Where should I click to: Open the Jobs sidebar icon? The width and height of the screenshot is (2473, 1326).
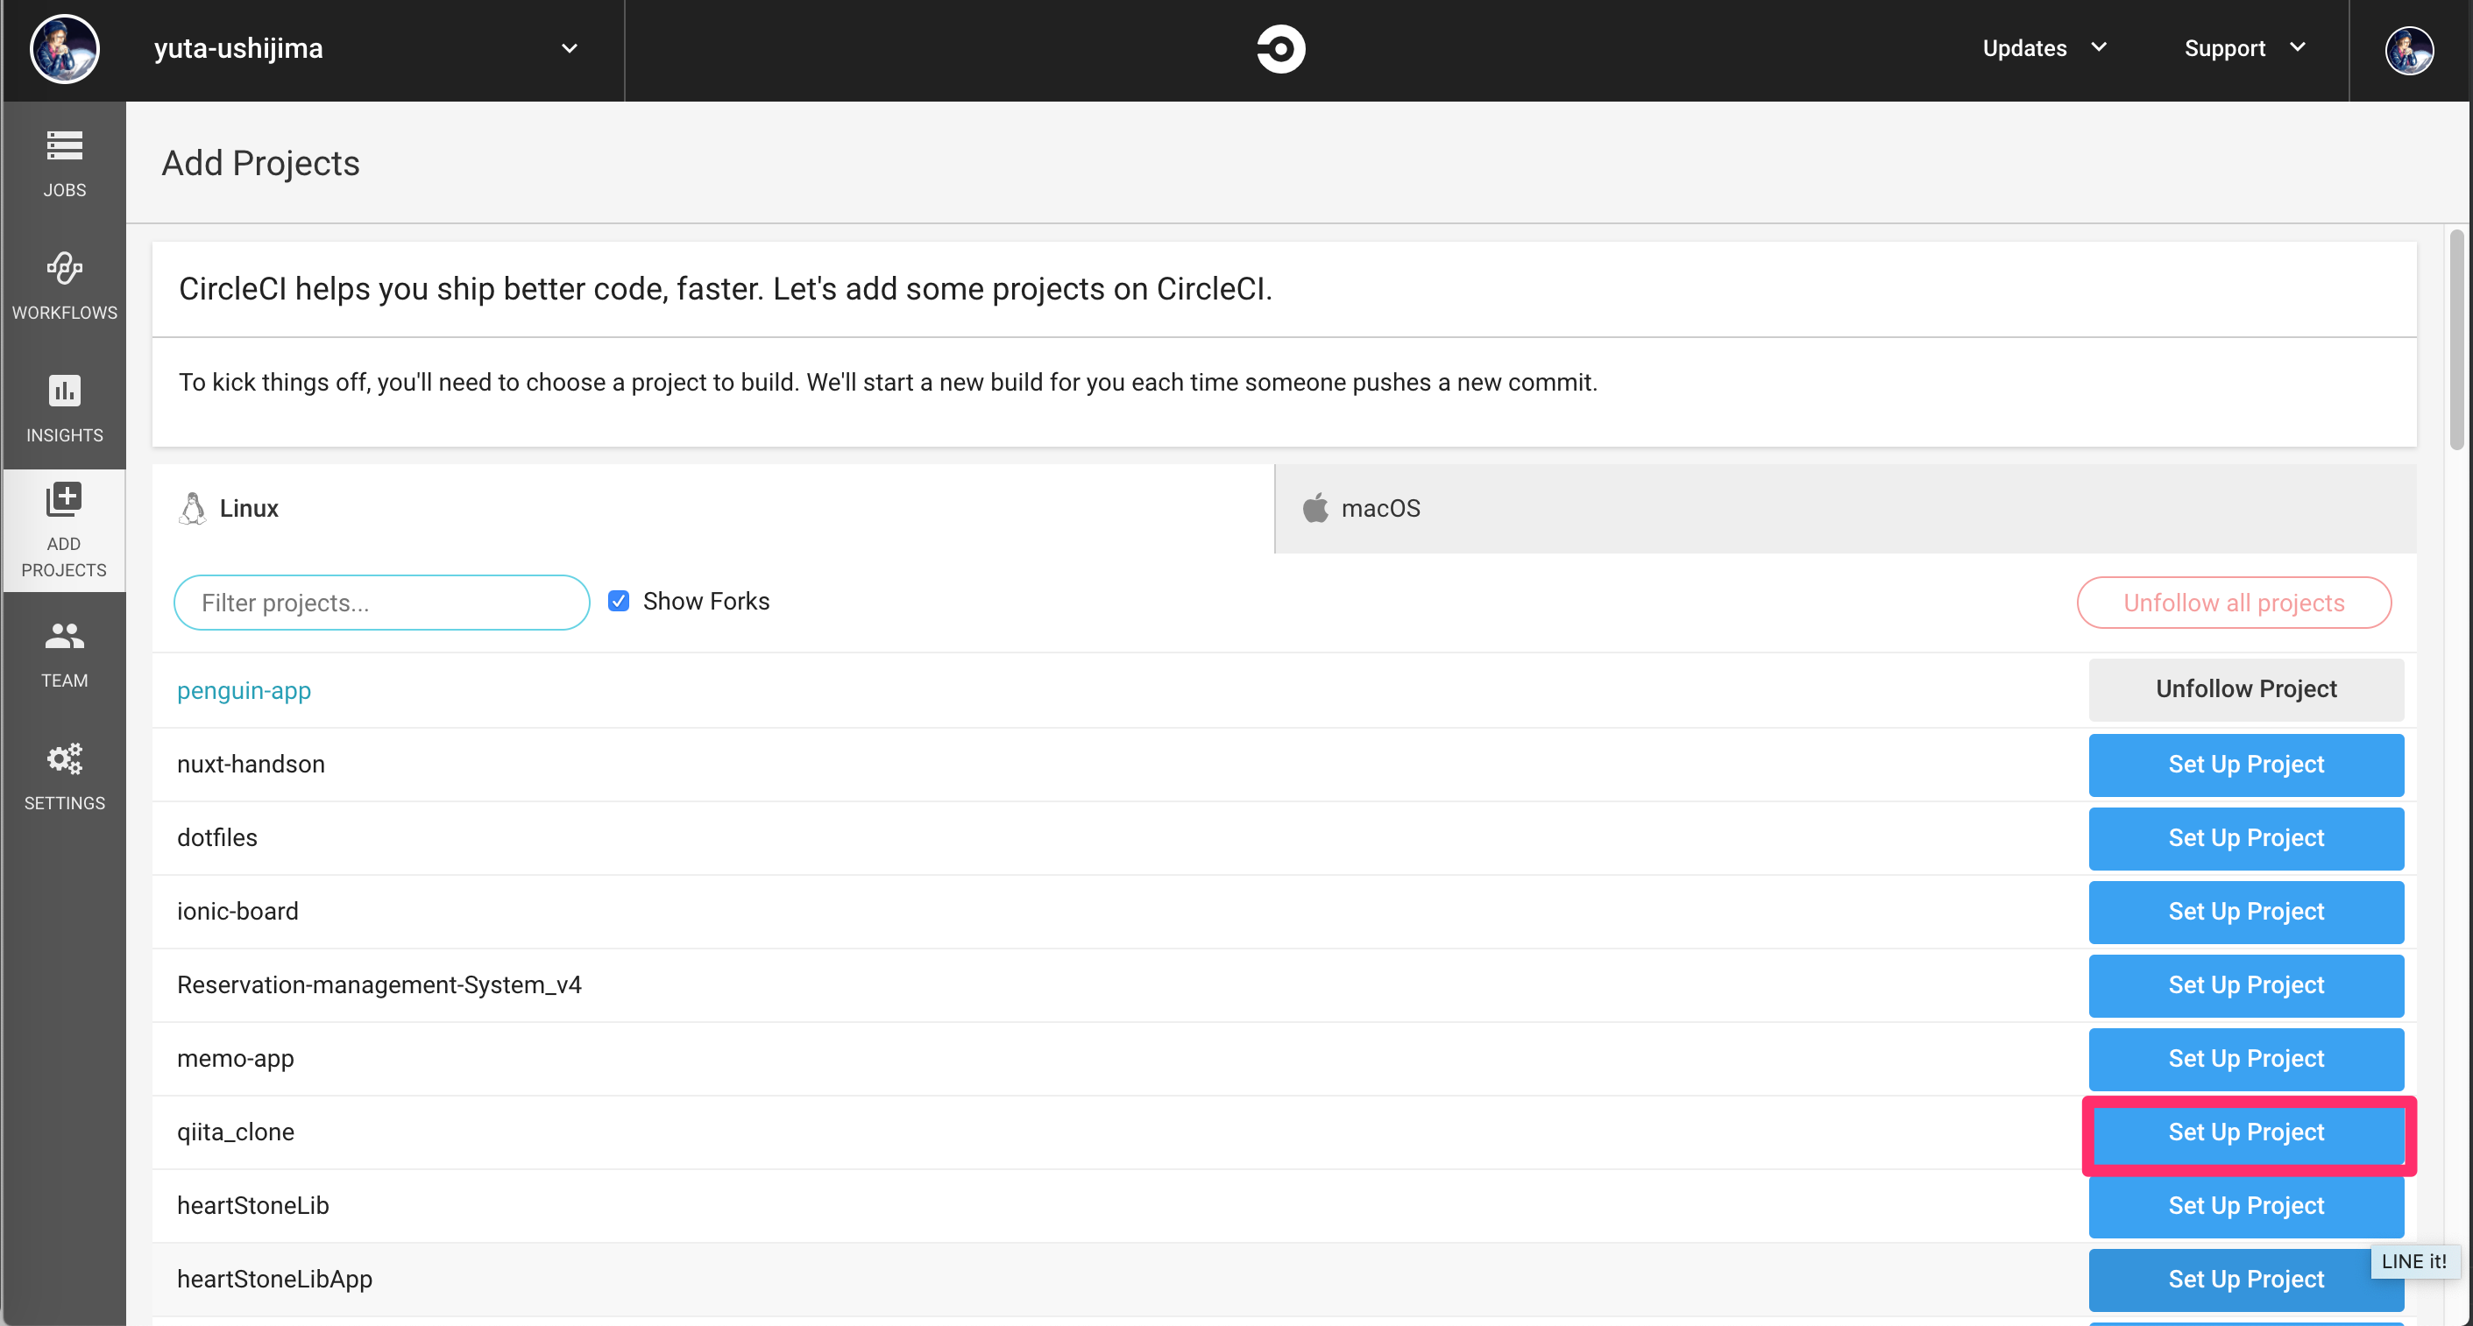point(64,163)
